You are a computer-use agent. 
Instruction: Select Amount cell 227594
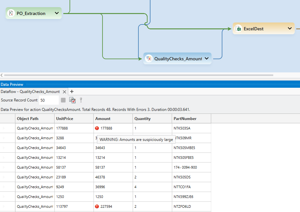(x=113, y=206)
